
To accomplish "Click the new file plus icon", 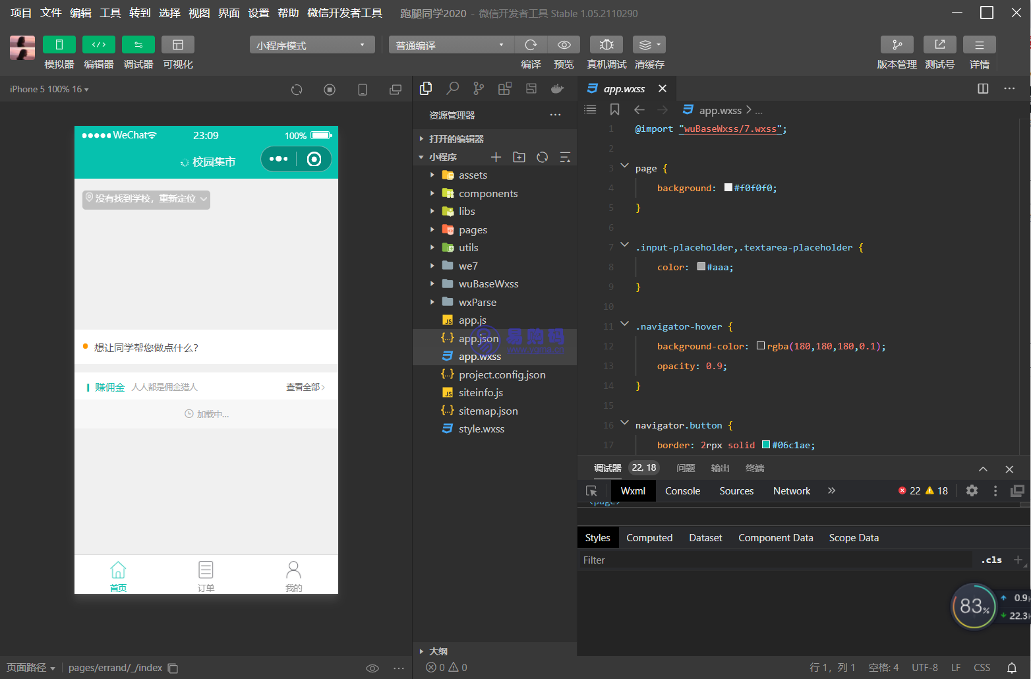I will [496, 157].
